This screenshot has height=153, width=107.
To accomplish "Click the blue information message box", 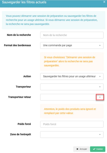I will (53, 20).
